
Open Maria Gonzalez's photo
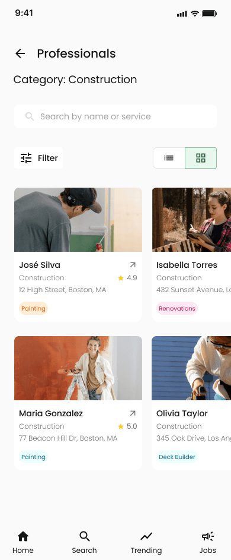point(78,368)
